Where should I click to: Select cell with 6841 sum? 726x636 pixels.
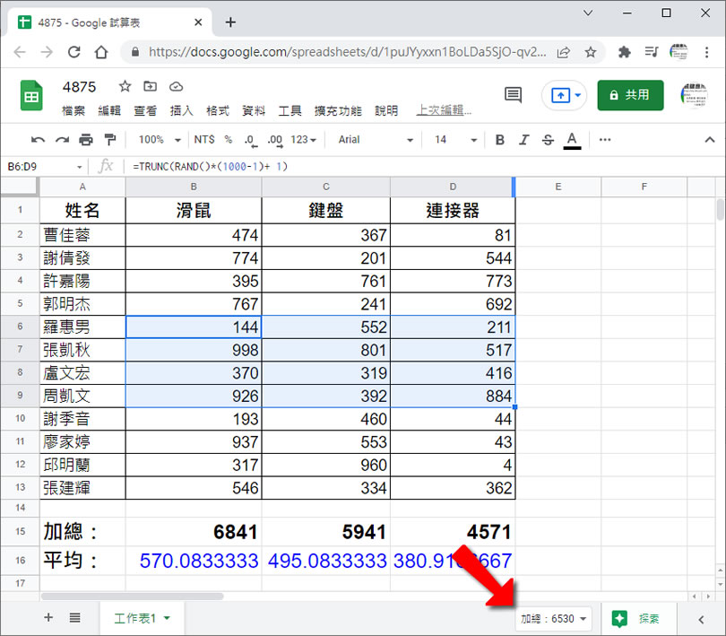(x=194, y=531)
